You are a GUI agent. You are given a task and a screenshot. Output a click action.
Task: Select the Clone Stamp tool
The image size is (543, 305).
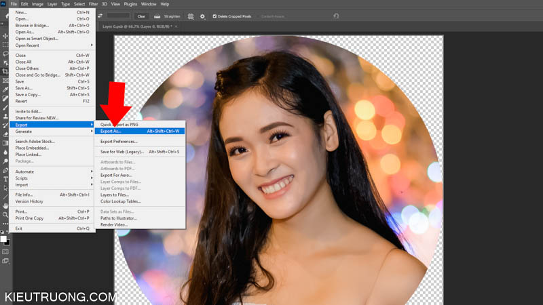click(x=5, y=117)
